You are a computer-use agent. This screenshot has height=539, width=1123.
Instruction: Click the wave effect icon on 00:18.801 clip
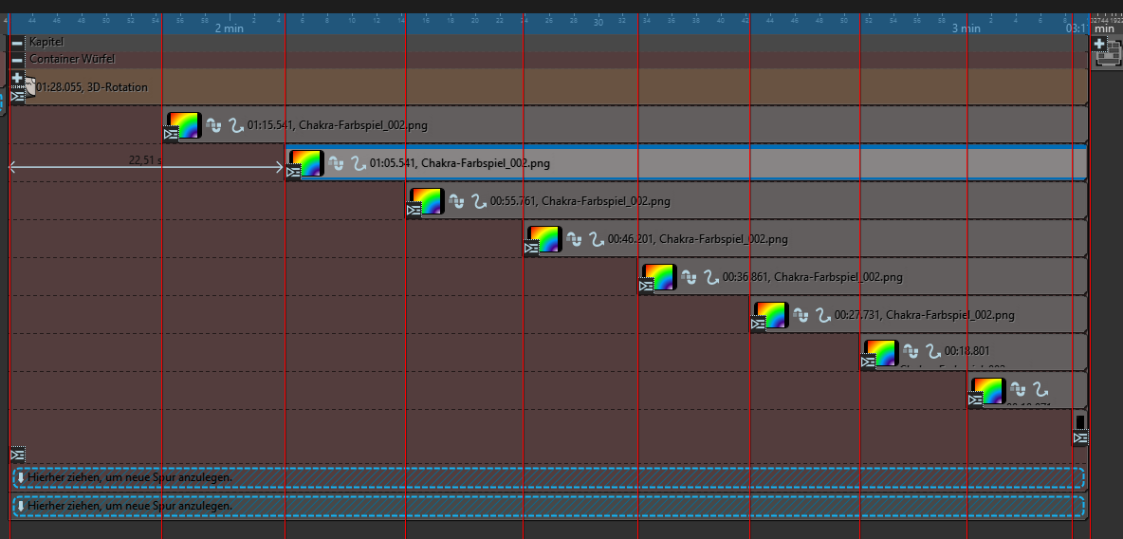tap(910, 351)
